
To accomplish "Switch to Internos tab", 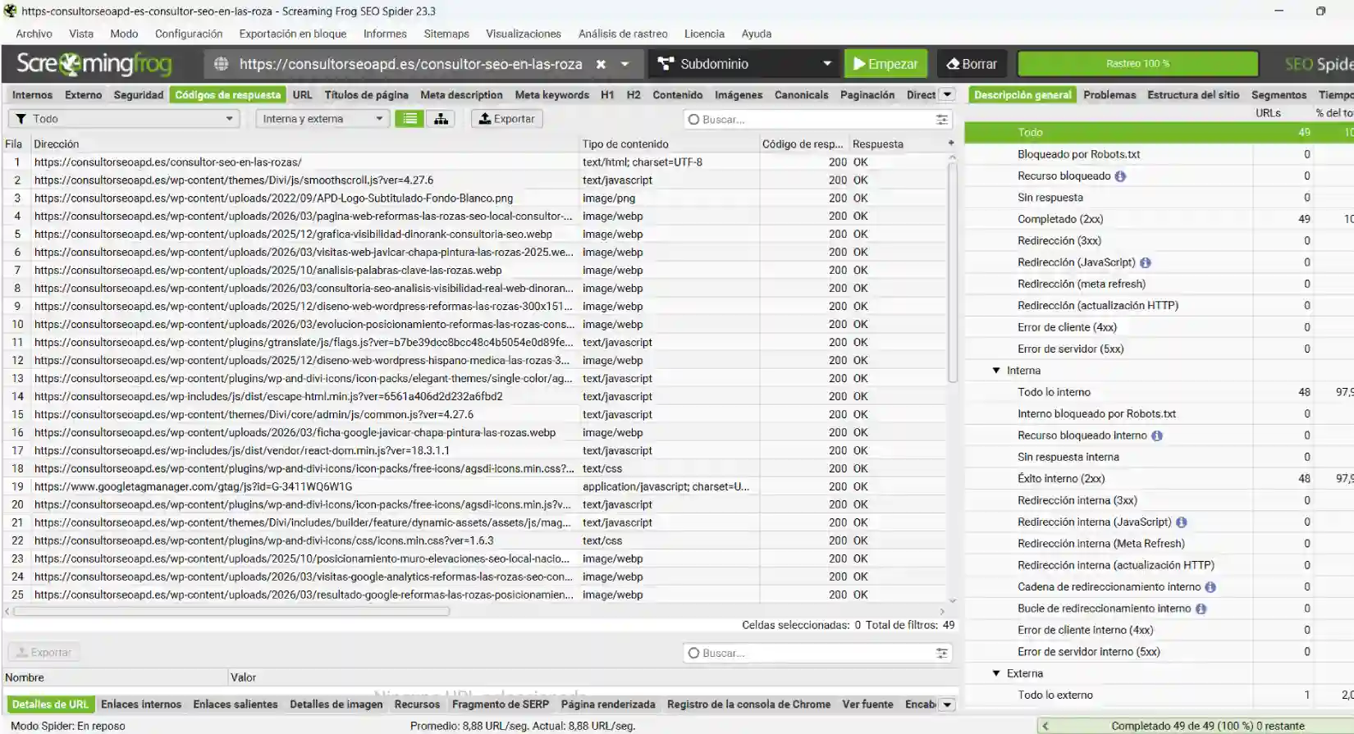I will coord(32,95).
